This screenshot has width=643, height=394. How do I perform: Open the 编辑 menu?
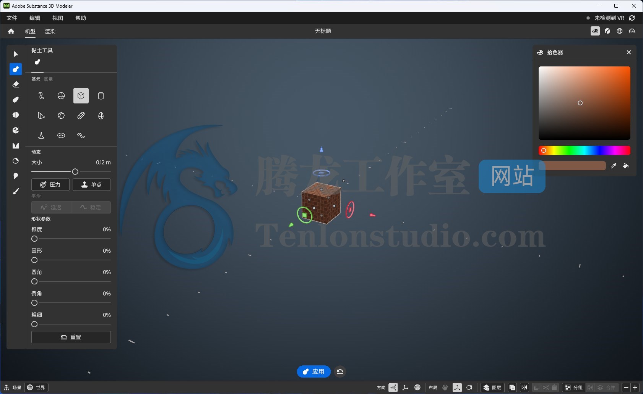[35, 18]
